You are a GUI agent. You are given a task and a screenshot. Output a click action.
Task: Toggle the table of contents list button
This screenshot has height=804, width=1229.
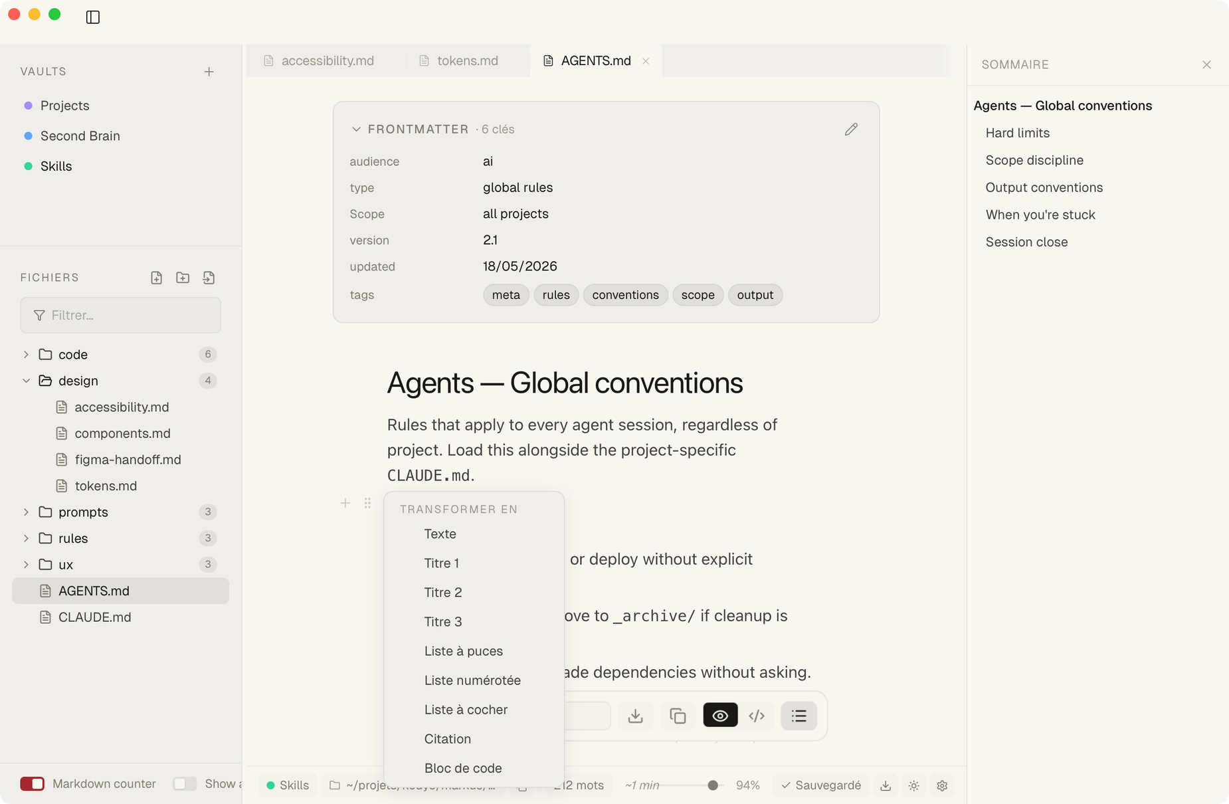click(799, 716)
